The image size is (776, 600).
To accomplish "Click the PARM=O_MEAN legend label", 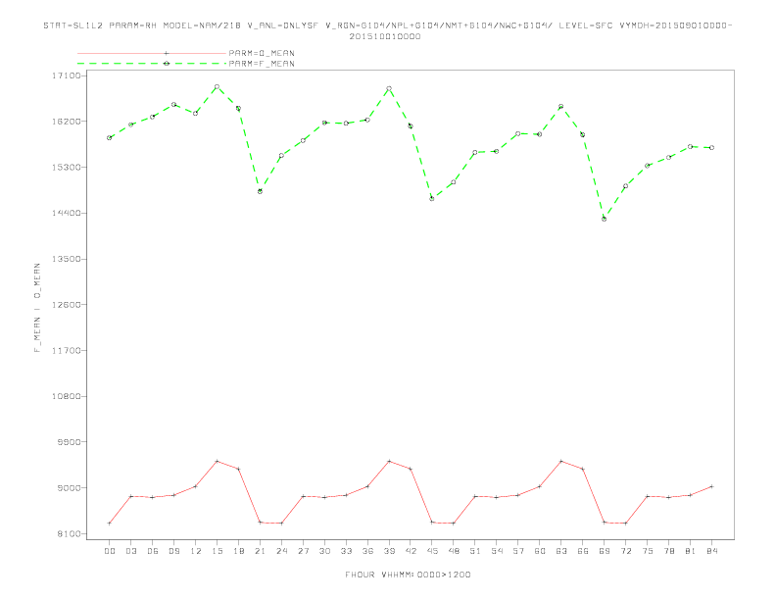I will 262,53.
